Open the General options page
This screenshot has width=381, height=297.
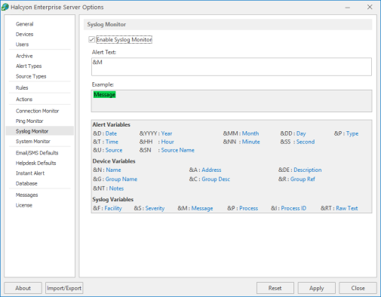pos(24,24)
